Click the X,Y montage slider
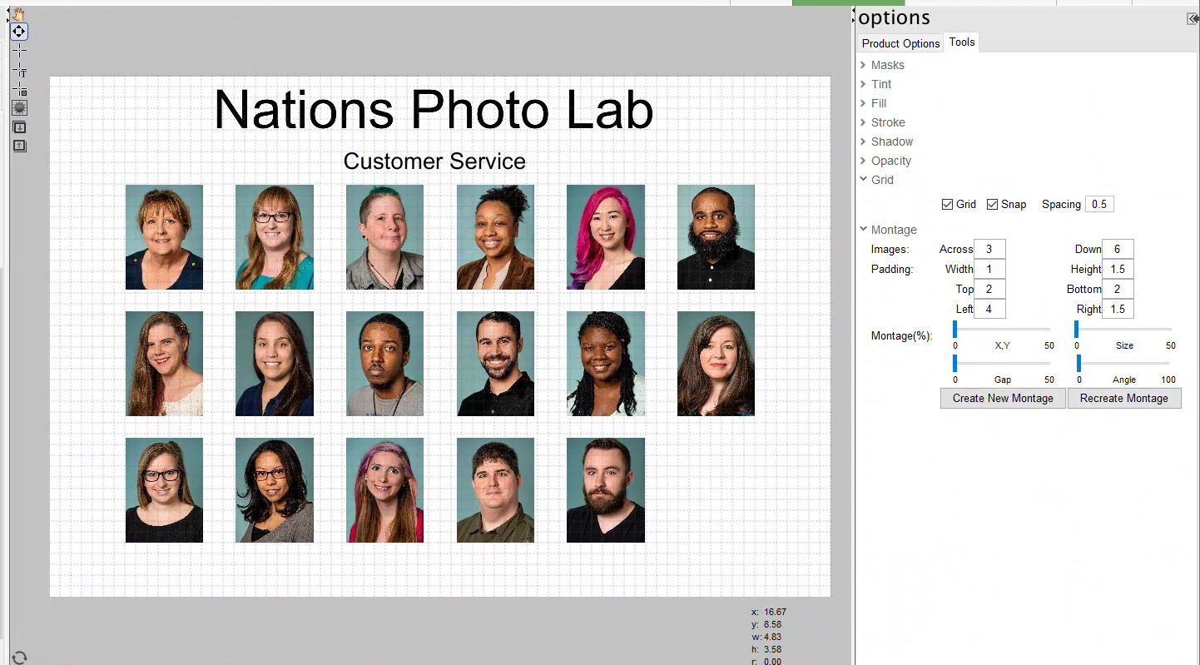Screen dimensions: 1200x665 (x=1002, y=330)
